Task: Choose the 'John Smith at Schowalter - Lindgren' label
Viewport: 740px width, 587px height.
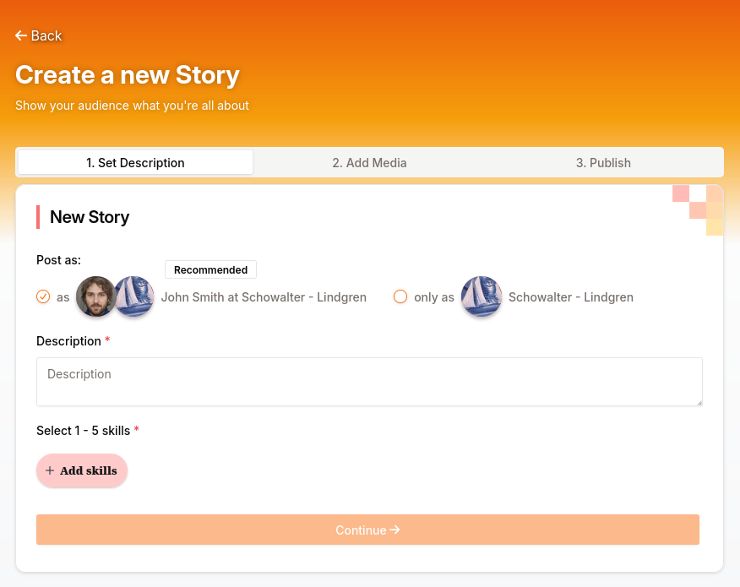Action: [264, 297]
